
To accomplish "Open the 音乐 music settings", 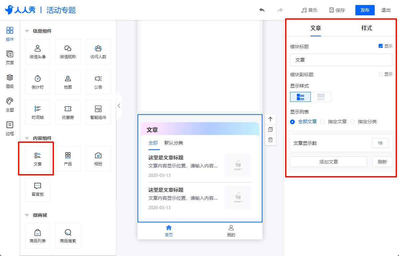I will tap(309, 10).
